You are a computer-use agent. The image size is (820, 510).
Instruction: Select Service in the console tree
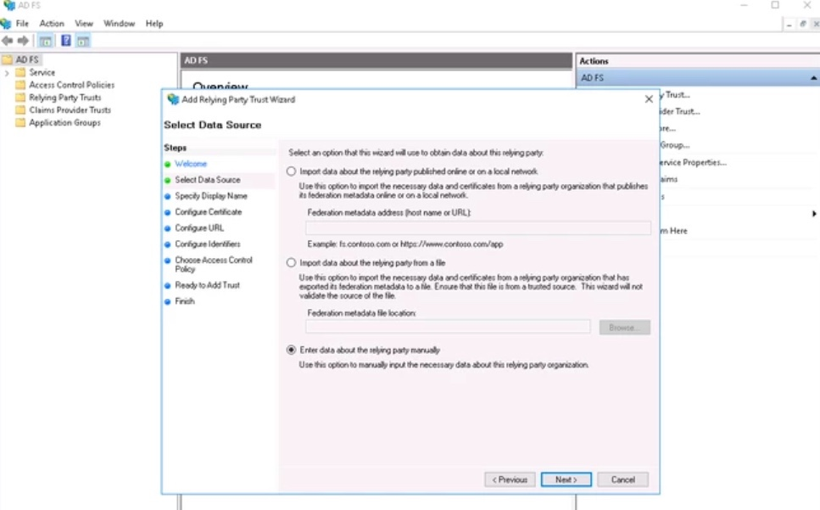[x=42, y=72]
